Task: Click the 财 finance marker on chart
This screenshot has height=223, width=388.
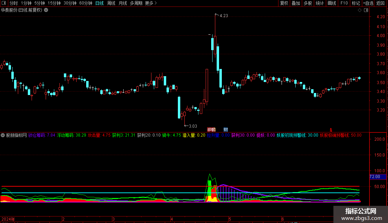Action: (x=226, y=130)
